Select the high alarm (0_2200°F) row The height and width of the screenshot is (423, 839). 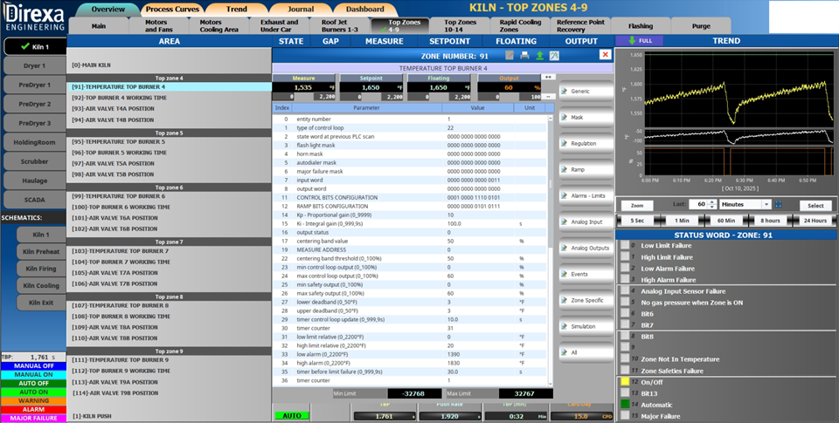point(411,363)
